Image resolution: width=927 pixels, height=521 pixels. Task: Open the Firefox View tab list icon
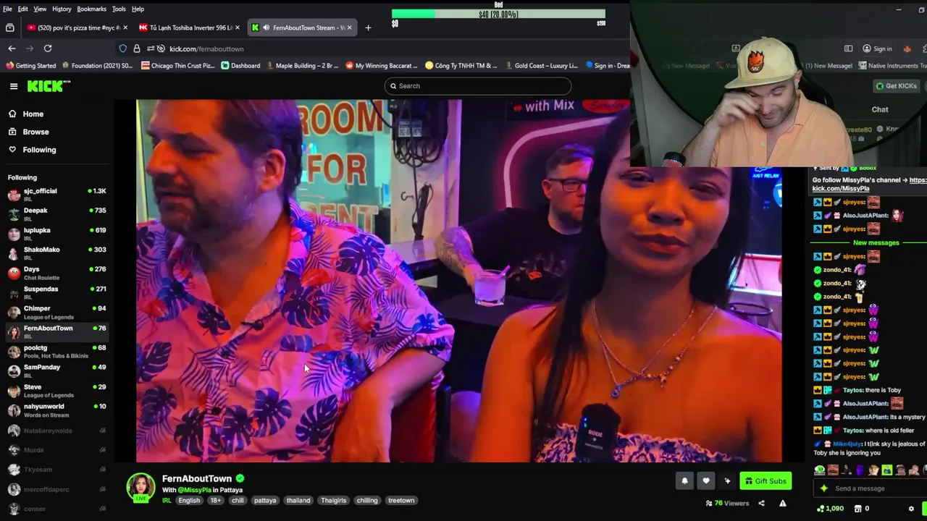click(x=9, y=27)
